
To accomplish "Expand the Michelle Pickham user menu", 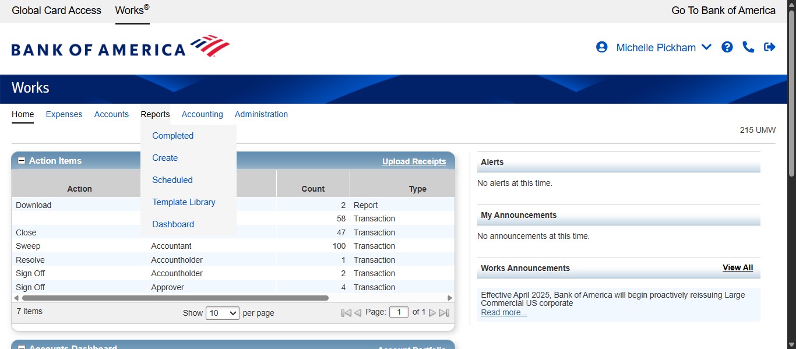I will [706, 47].
